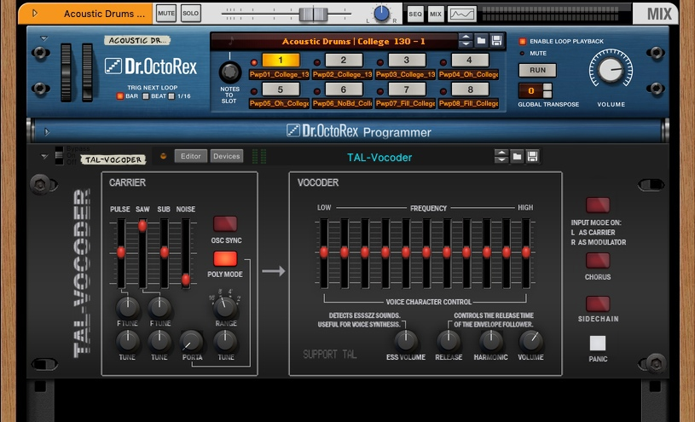This screenshot has width=695, height=422.
Task: Click the Vocoder VOLUME knob
Action: point(530,341)
